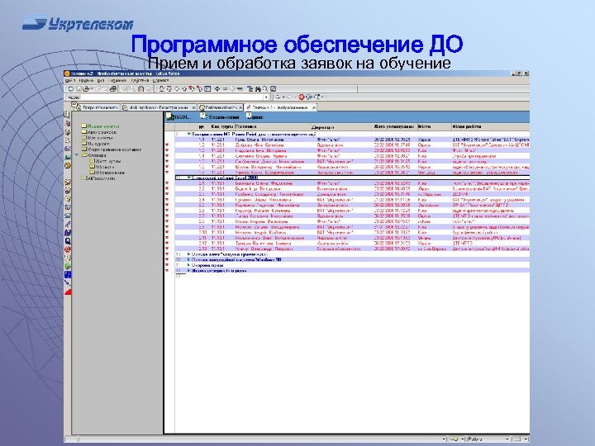This screenshot has width=595, height=446.
Task: Click the printer icon in the toolbar
Action: point(112,88)
